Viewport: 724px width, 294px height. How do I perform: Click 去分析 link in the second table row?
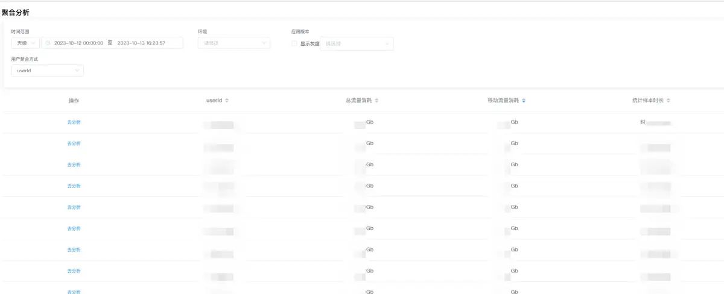tap(74, 143)
